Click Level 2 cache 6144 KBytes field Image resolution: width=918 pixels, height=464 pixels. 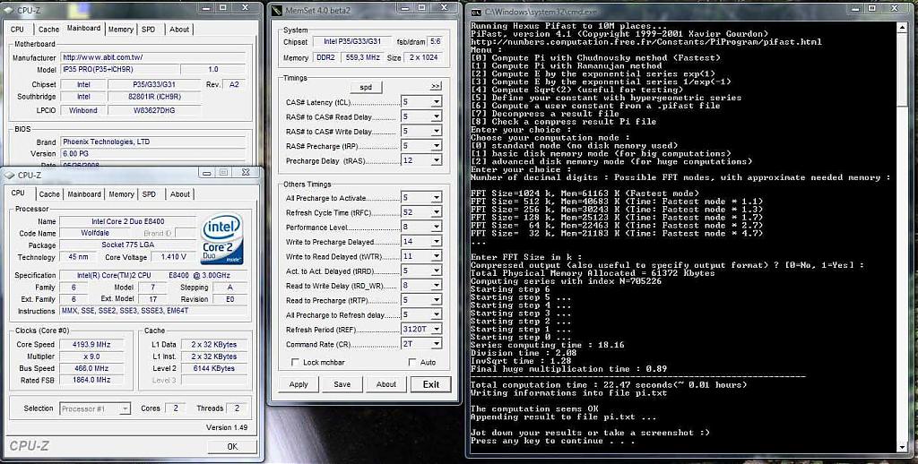(214, 368)
